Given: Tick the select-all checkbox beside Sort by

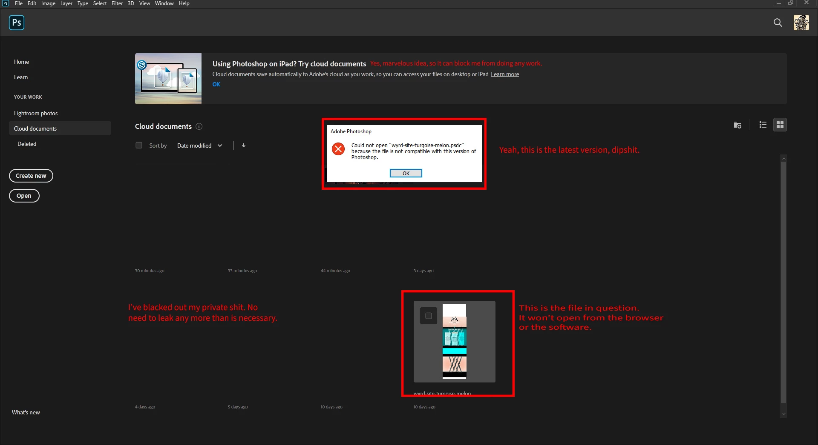Looking at the screenshot, I should [139, 145].
